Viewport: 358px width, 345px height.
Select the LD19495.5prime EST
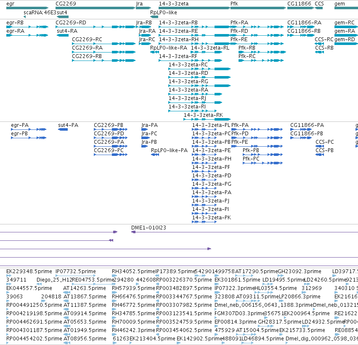click(x=268, y=284)
